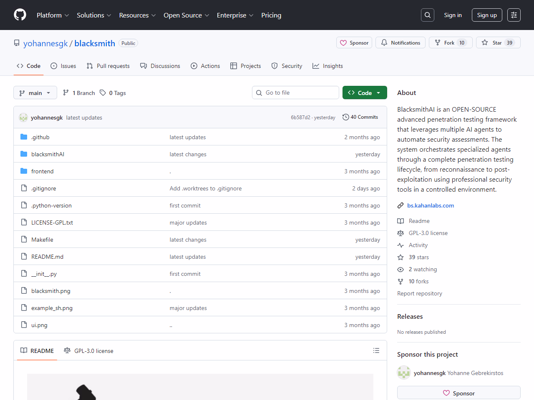Click the tag icon next to 0 Tags
534x400 pixels.
(103, 93)
